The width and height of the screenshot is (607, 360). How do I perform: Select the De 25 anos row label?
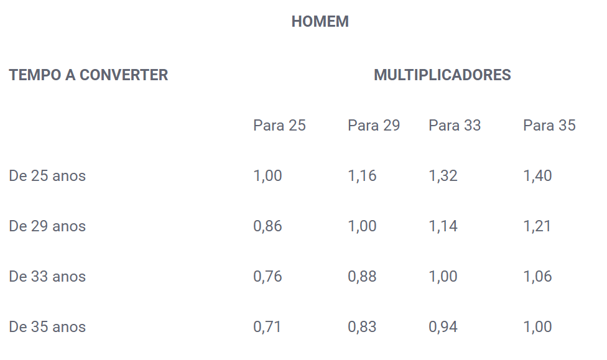click(x=47, y=176)
